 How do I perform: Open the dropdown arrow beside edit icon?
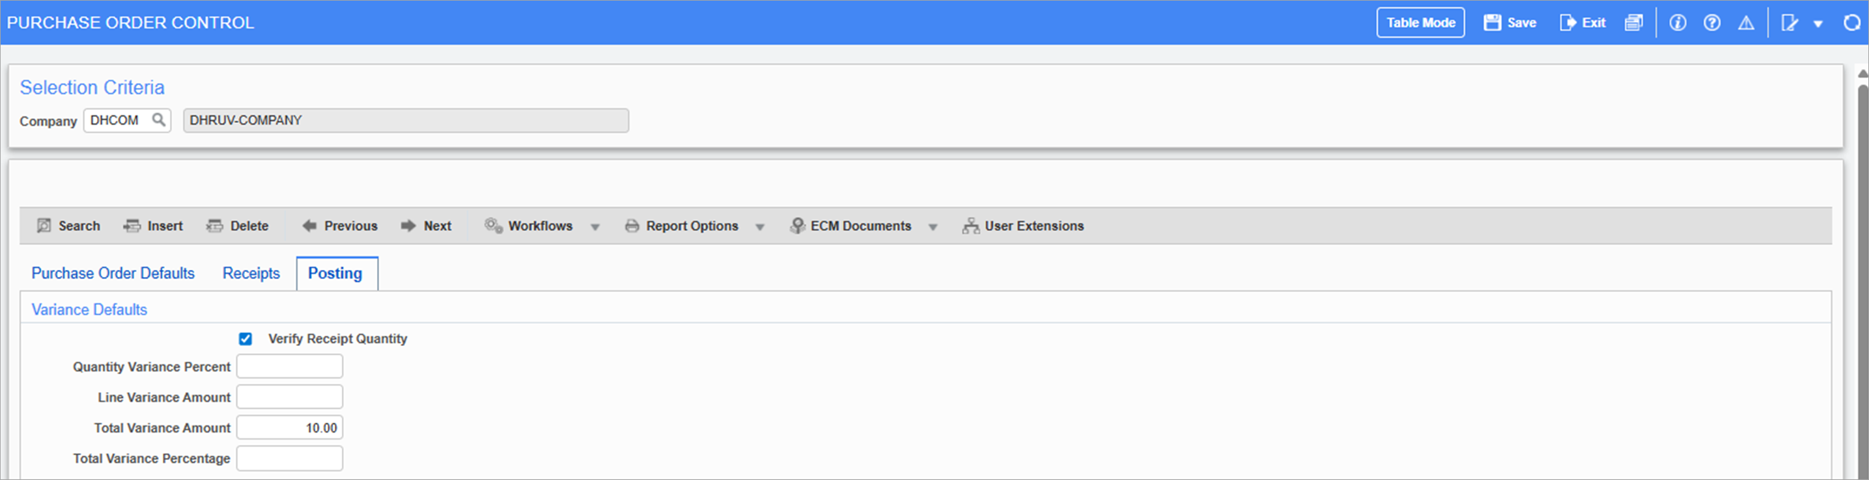tap(1818, 23)
